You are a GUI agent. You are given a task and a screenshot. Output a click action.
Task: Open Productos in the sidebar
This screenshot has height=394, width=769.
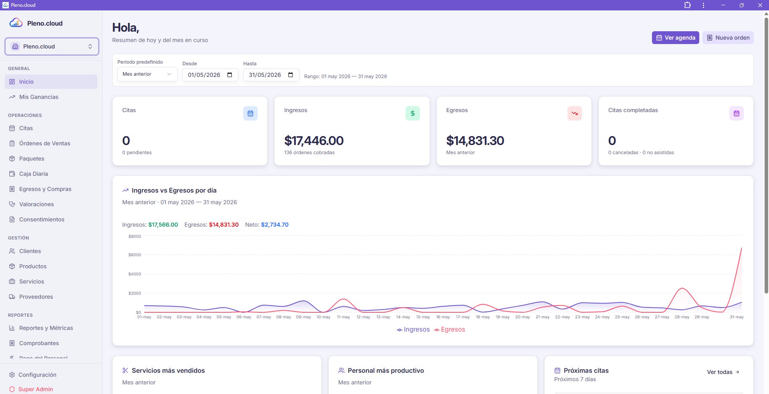51,266
